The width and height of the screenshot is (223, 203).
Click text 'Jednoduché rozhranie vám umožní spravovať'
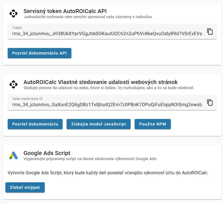88,17
